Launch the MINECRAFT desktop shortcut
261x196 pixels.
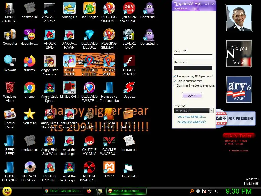69,90
